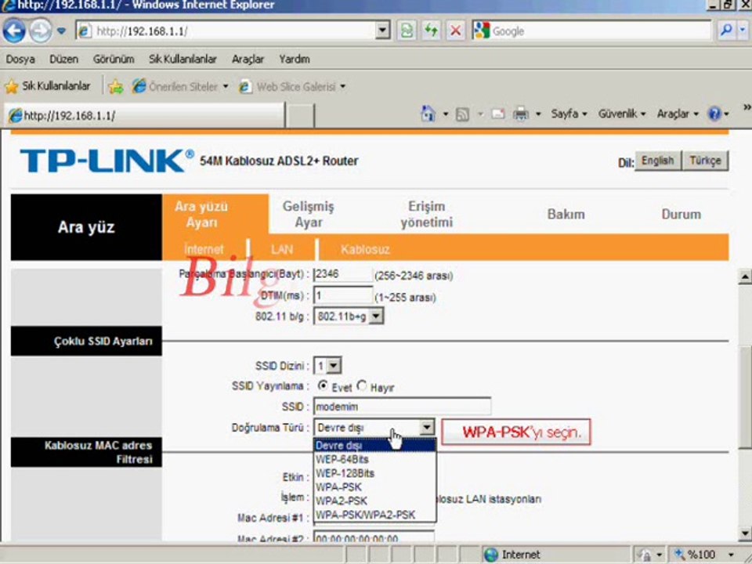Open the Print options dropdown arrow
This screenshot has height=564, width=752.
tap(538, 114)
